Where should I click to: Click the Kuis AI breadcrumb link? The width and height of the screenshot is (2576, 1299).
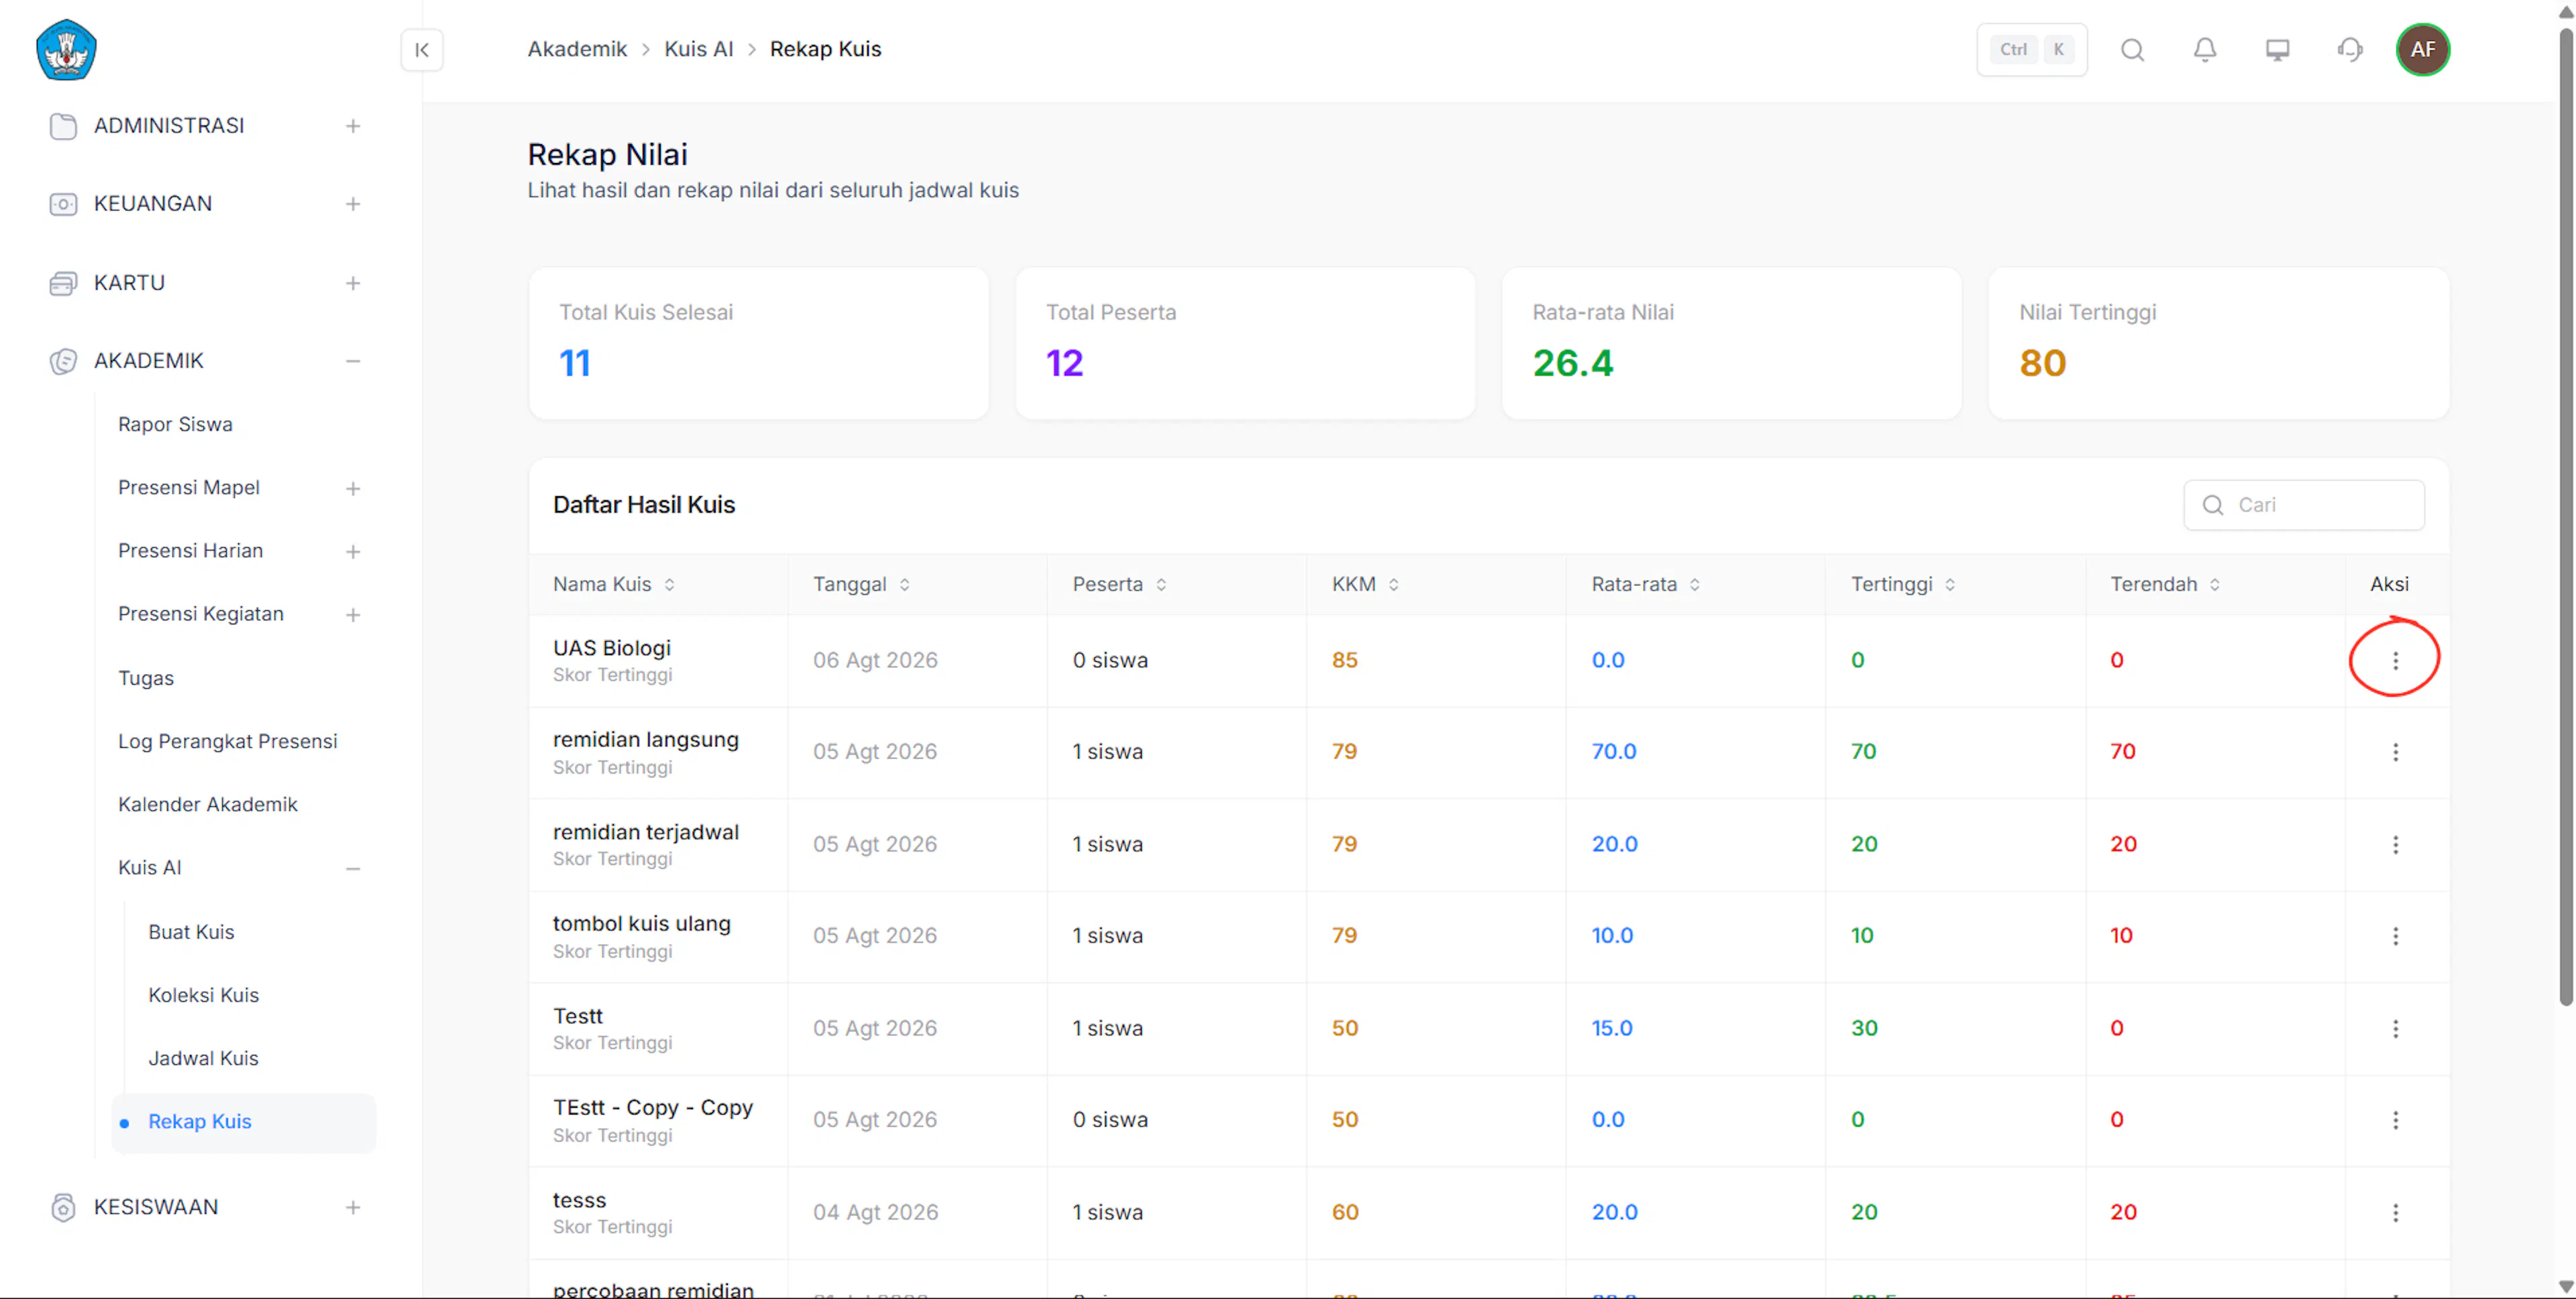coord(698,49)
